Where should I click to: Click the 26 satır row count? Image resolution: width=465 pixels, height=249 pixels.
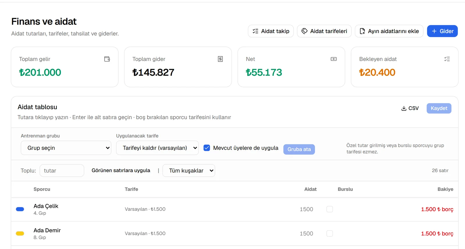[x=440, y=170]
